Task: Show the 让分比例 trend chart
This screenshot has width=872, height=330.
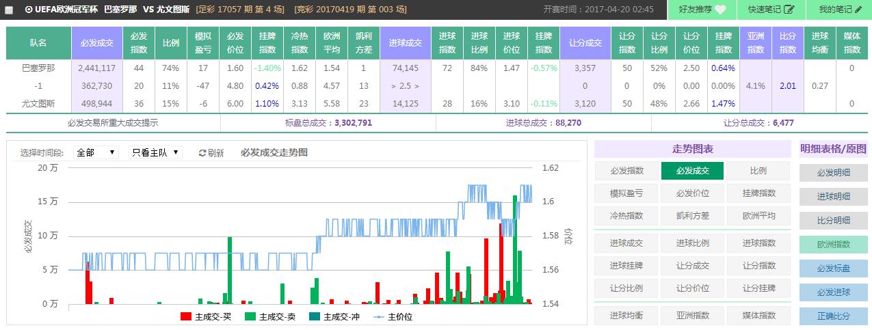Action: click(x=626, y=288)
